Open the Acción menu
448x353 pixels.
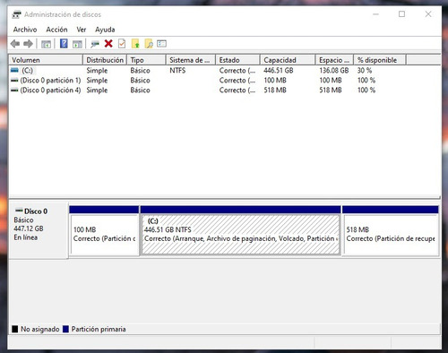coord(56,30)
